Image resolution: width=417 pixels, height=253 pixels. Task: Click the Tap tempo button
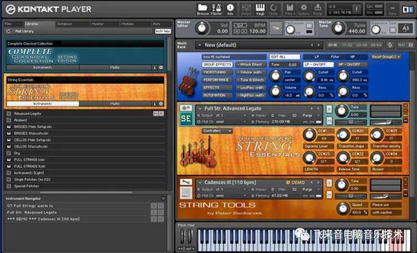pyautogui.click(x=276, y=28)
